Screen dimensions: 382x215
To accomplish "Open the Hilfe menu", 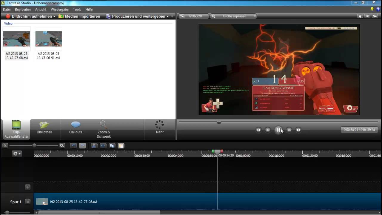I will point(89,10).
